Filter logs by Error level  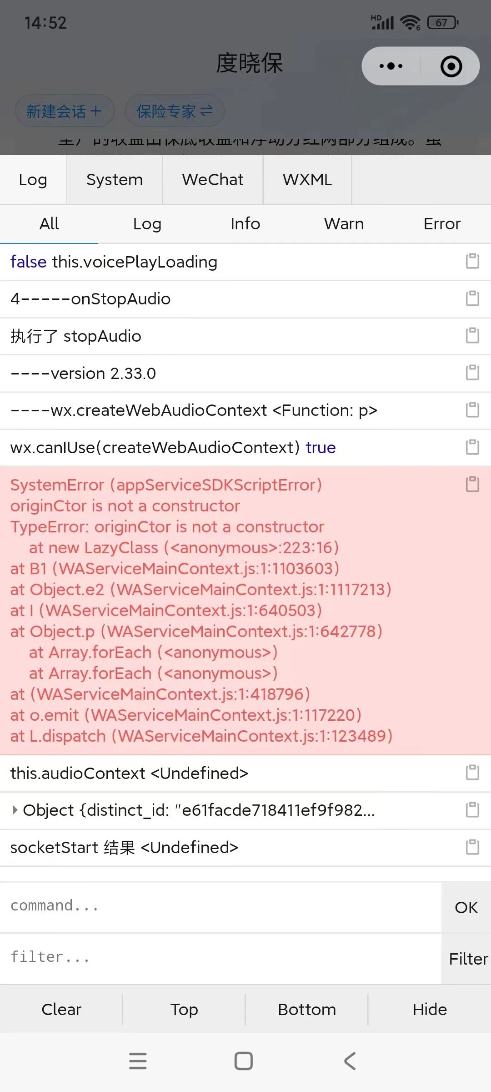[442, 224]
